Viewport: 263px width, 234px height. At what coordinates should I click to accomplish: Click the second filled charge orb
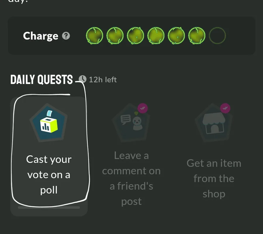(115, 36)
